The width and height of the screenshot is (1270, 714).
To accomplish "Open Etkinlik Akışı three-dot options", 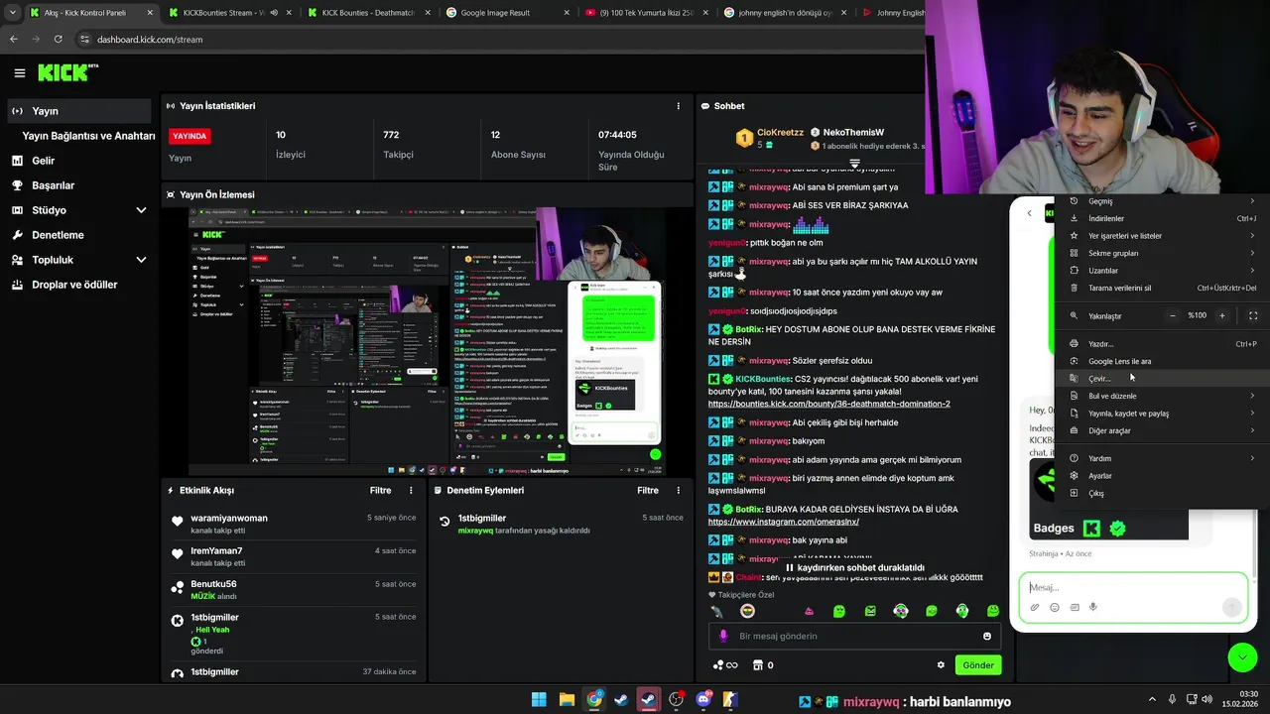I will click(411, 490).
